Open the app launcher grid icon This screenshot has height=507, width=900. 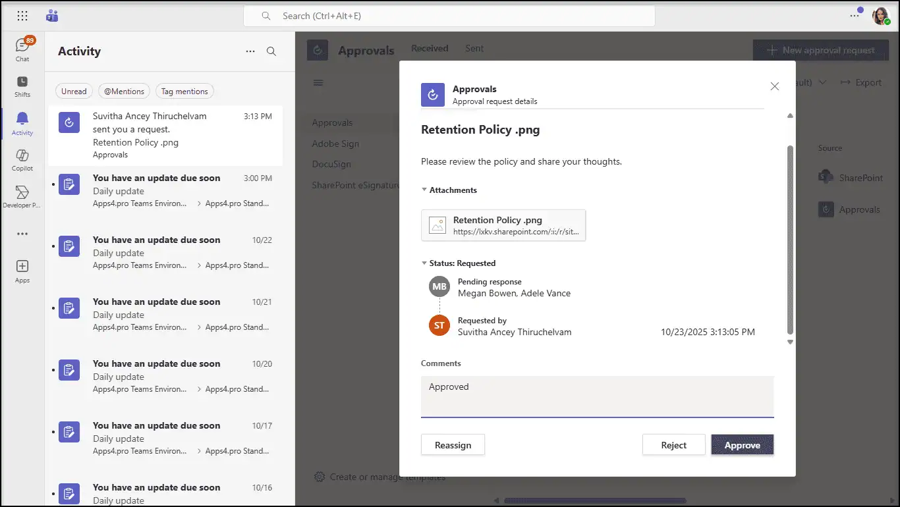[22, 16]
